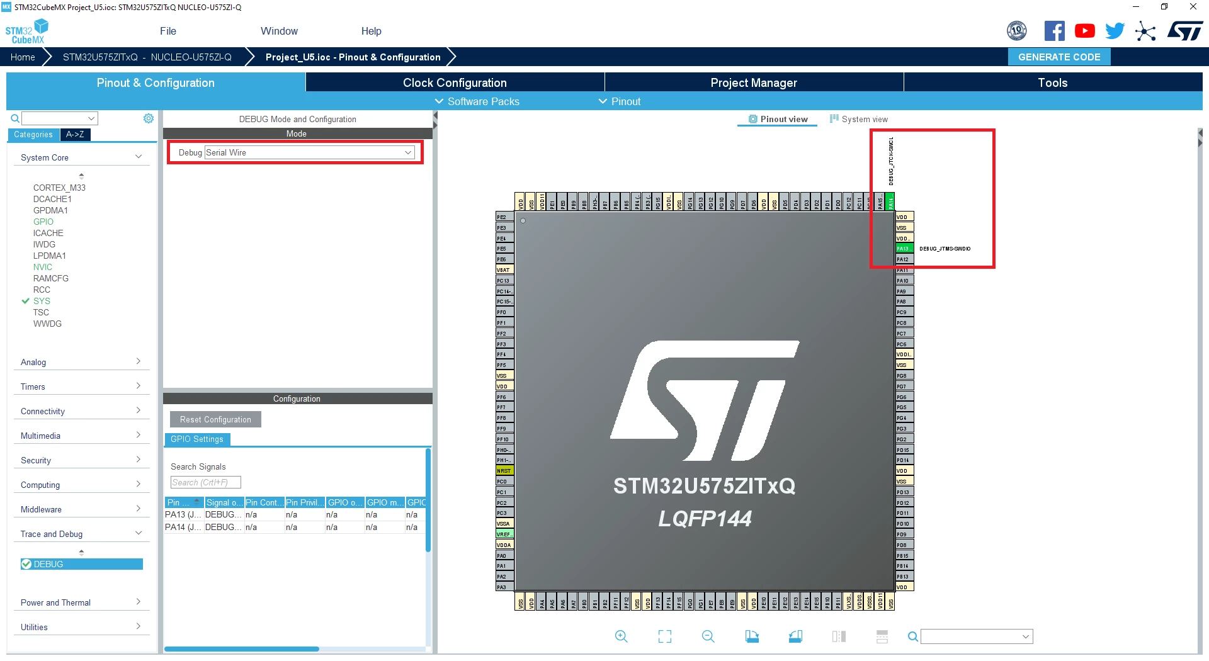1209x661 pixels.
Task: Open the Clock Configuration tab
Action: 455,82
